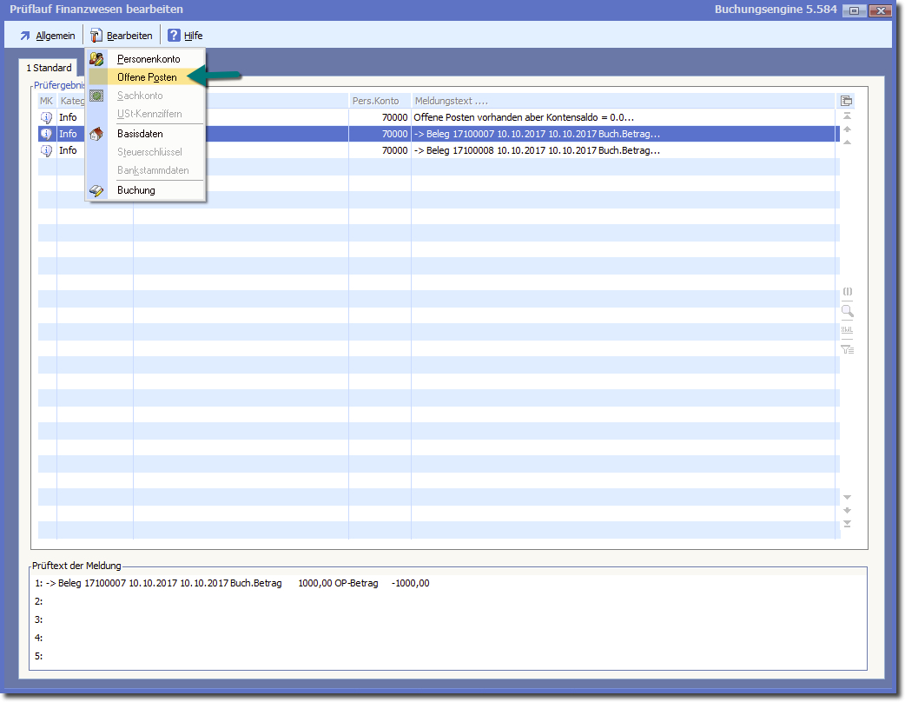
Task: Click the XML export icon
Action: [847, 330]
